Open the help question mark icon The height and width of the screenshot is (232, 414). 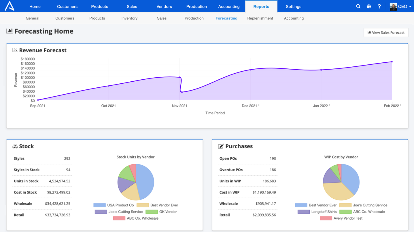[379, 6]
